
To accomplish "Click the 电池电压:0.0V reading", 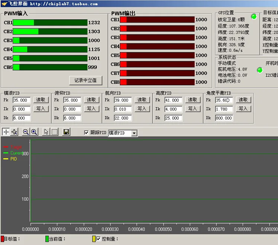I will [x=233, y=75].
